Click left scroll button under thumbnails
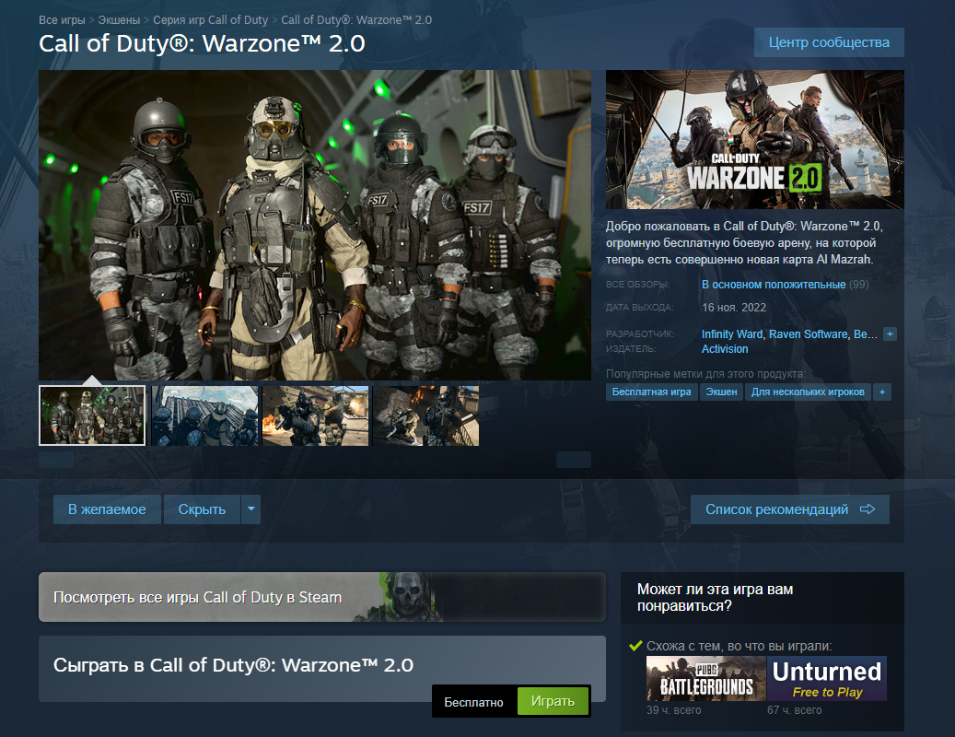The image size is (955, 737). pos(56,460)
